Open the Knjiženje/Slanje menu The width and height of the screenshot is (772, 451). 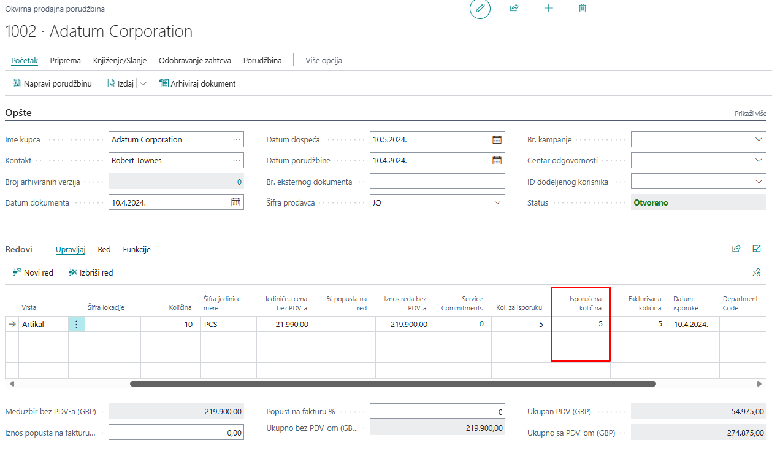[x=120, y=61]
